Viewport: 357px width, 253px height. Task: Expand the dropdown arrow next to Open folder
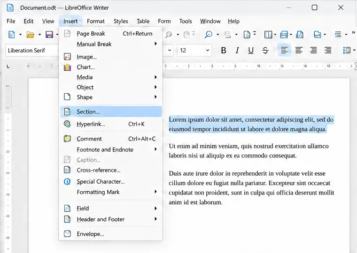click(x=39, y=35)
